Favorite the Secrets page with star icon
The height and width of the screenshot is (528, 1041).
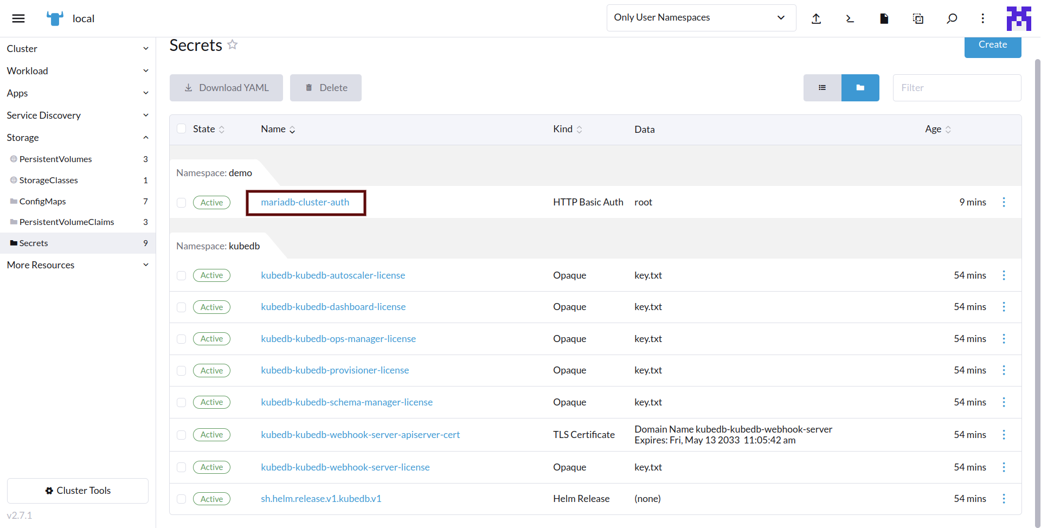(233, 44)
